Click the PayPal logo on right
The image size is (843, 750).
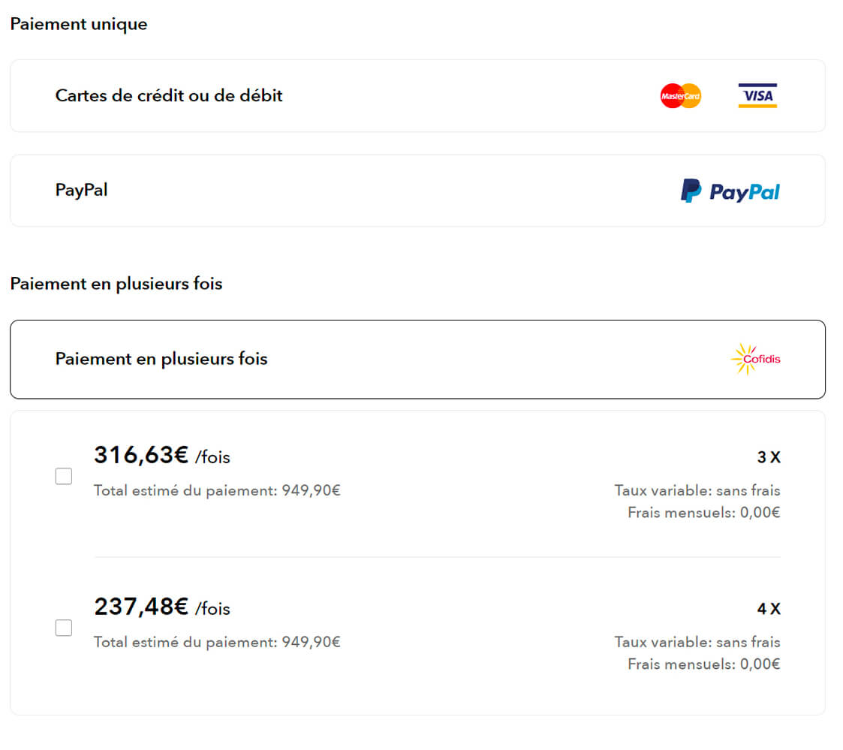(x=730, y=191)
